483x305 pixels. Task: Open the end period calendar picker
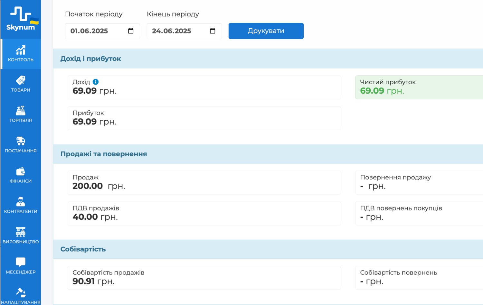[x=213, y=31]
